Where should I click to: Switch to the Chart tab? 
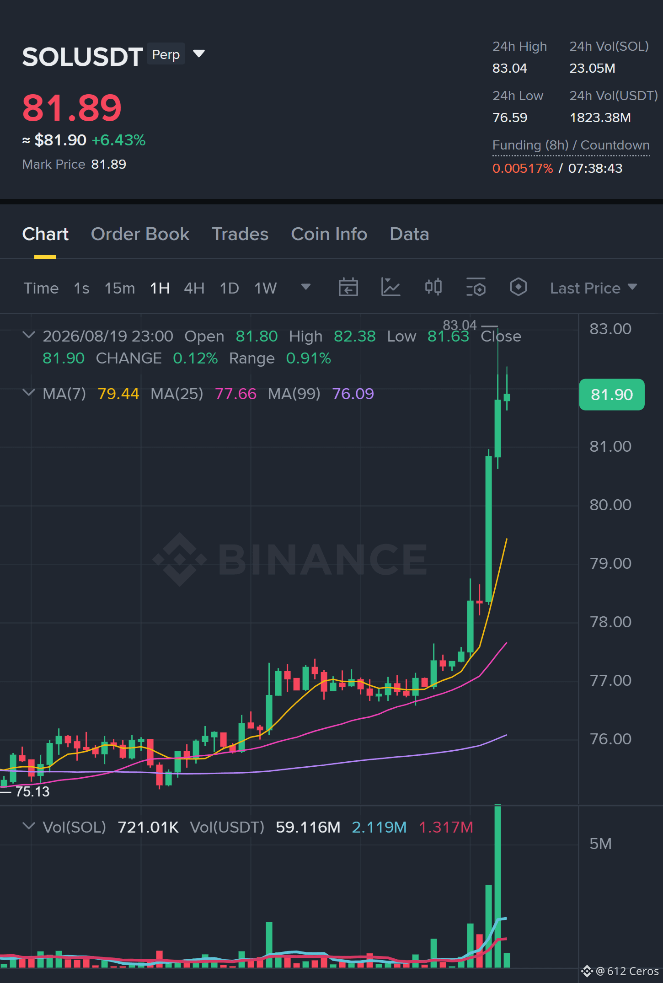click(x=45, y=234)
